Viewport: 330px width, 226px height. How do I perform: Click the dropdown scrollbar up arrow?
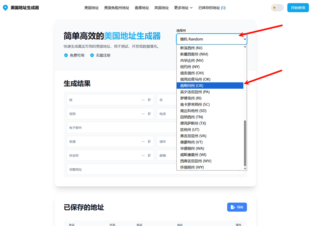245,46
